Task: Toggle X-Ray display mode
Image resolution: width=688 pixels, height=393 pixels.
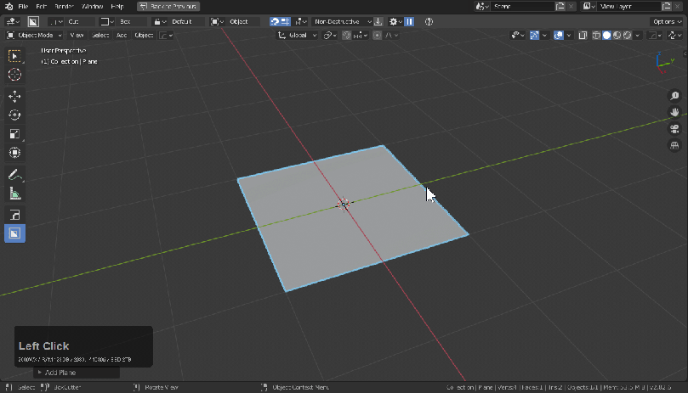Action: (x=583, y=36)
